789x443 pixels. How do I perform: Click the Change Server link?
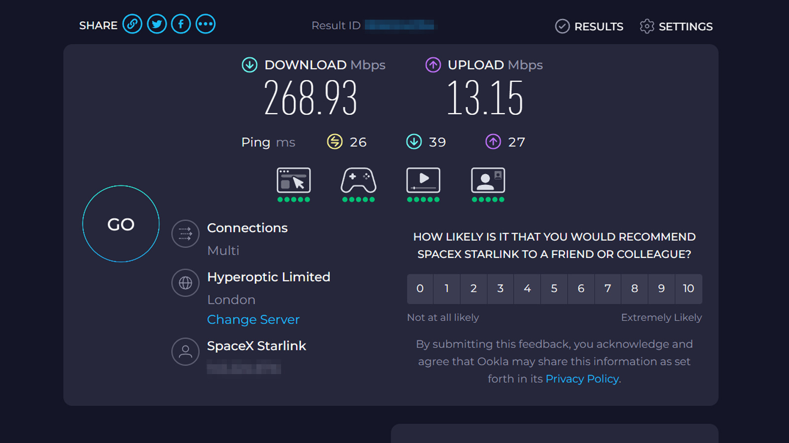coord(253,319)
